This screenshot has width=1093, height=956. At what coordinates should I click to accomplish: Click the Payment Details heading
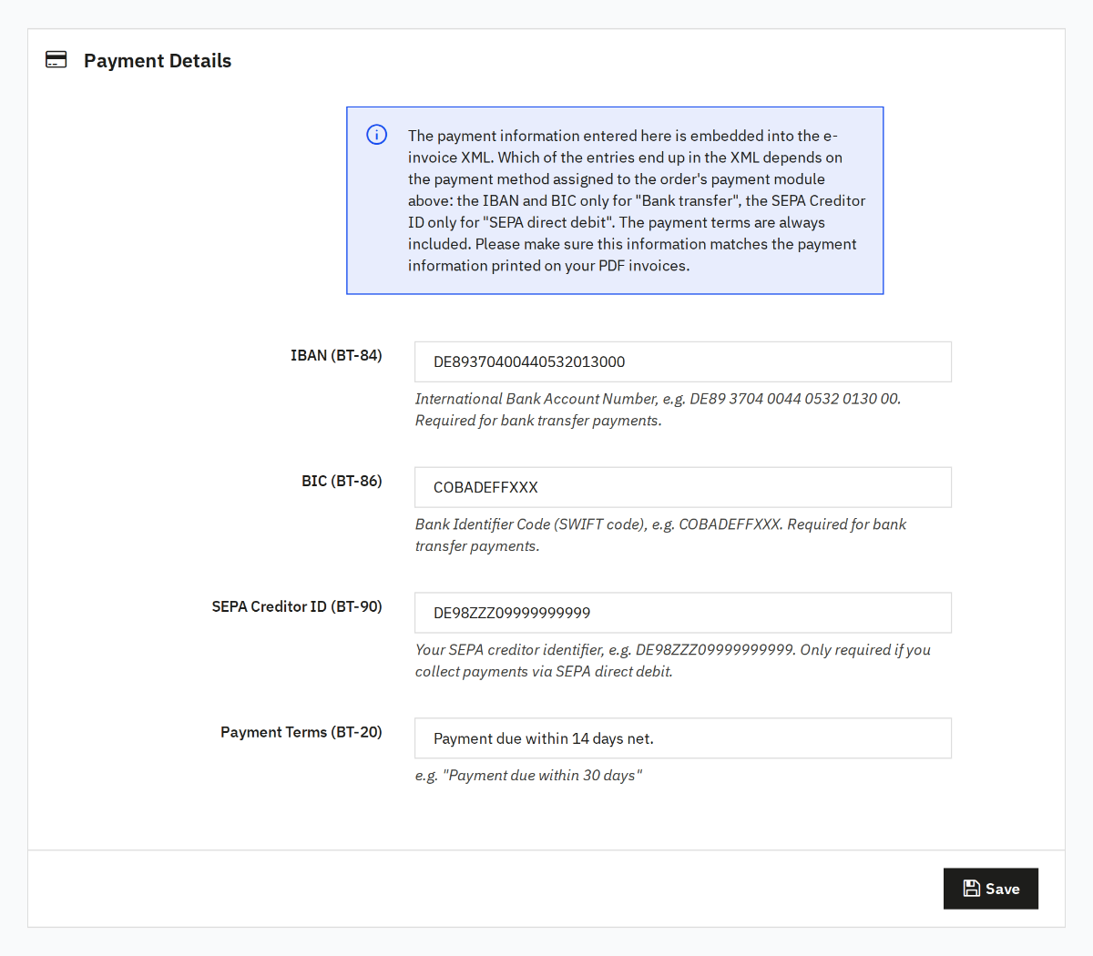coord(158,61)
